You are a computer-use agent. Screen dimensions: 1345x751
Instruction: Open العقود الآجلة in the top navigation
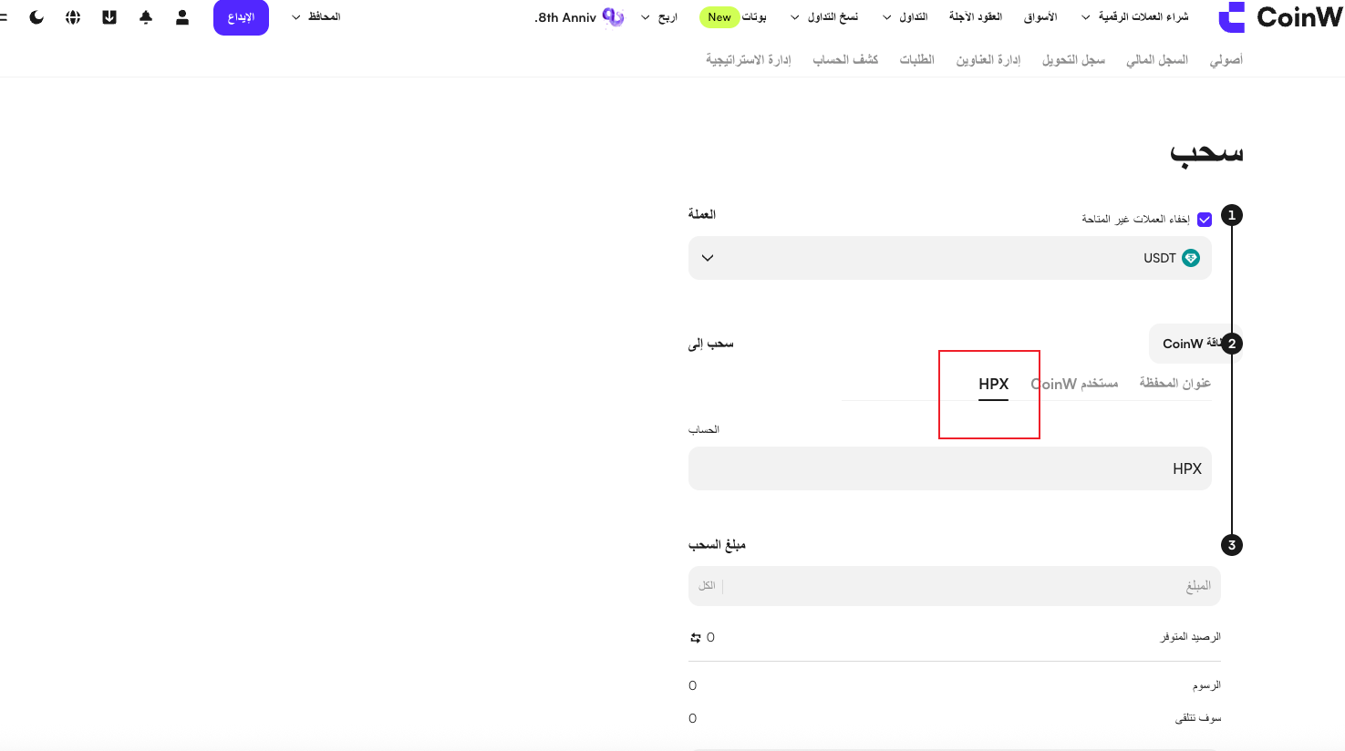pyautogui.click(x=976, y=17)
